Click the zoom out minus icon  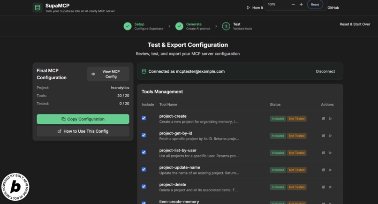click(293, 4)
